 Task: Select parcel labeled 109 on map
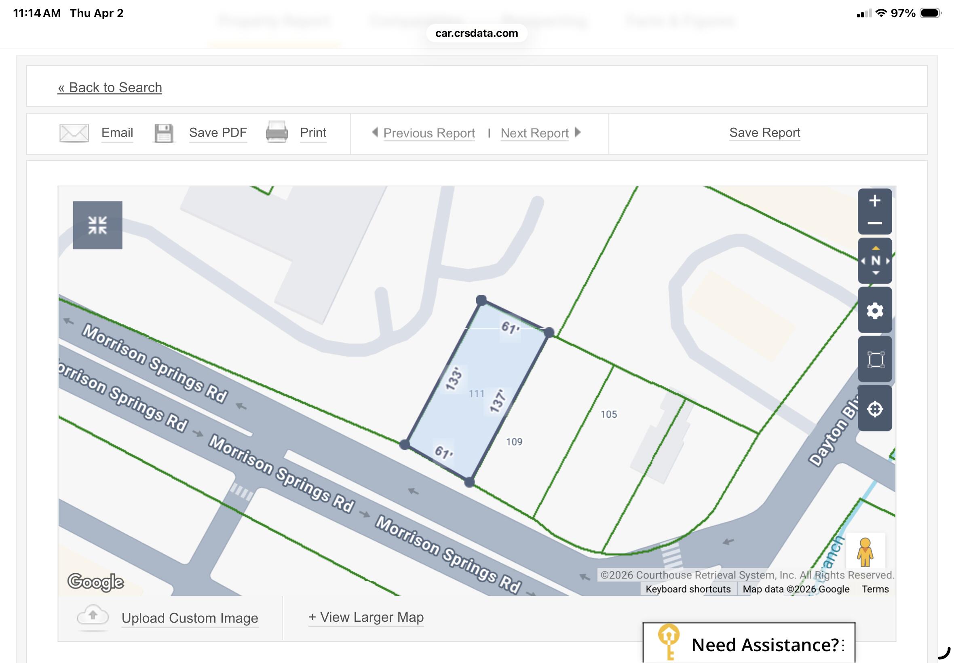tap(514, 441)
